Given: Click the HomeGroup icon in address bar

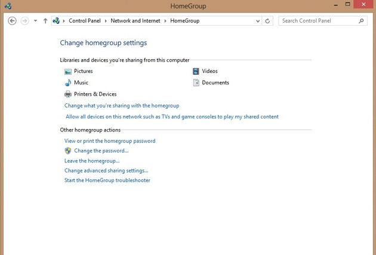Looking at the screenshot, I should pos(56,21).
